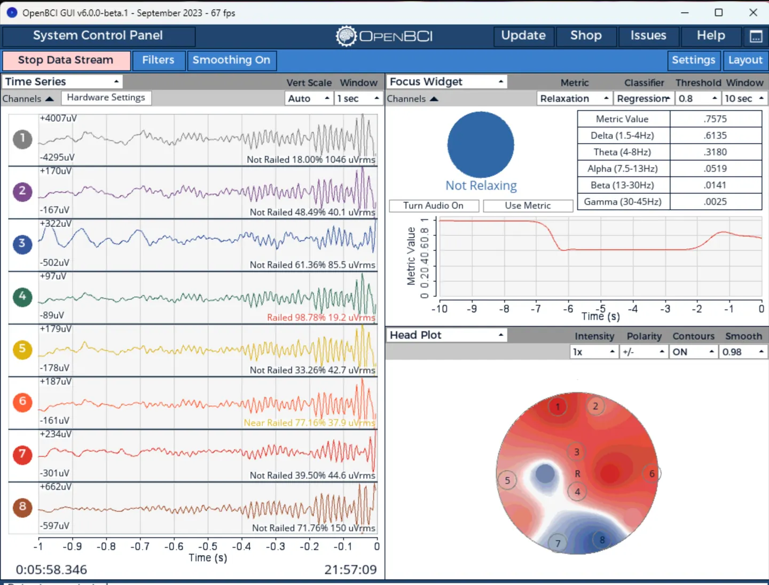The width and height of the screenshot is (769, 585).
Task: Open the Filters button
Action: (x=158, y=60)
